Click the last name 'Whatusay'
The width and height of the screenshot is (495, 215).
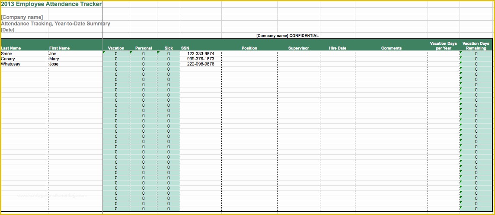tap(11, 64)
